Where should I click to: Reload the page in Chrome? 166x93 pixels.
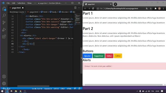coord(93,9)
